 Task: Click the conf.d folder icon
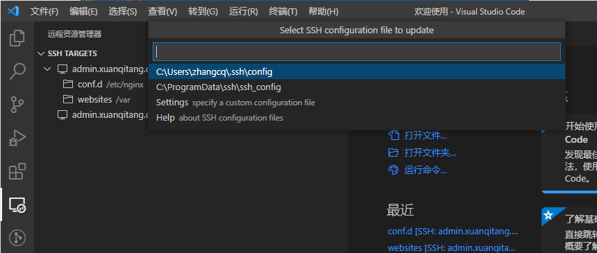(68, 84)
